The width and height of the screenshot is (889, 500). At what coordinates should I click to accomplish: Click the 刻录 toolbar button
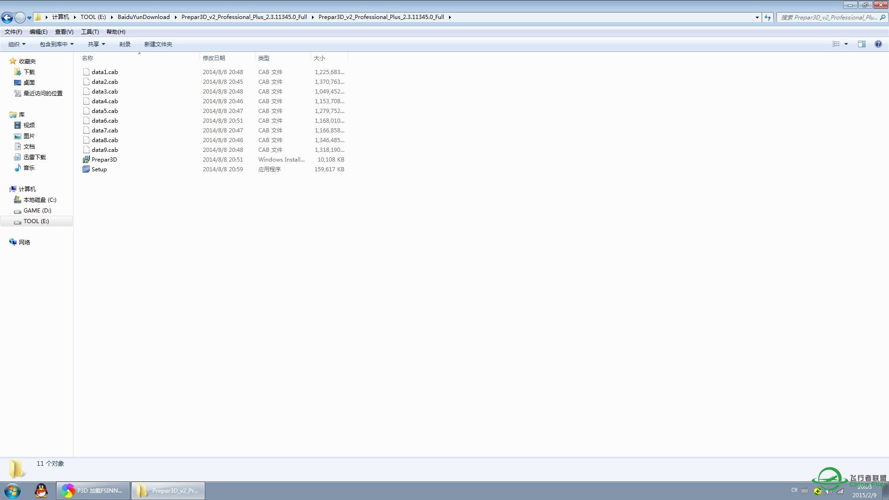[x=125, y=44]
